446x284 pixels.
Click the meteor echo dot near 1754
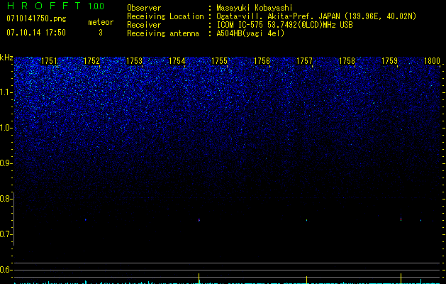tap(199, 220)
